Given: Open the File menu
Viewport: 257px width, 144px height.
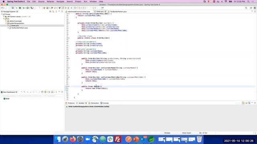Looking at the screenshot, I should coord(29,2).
